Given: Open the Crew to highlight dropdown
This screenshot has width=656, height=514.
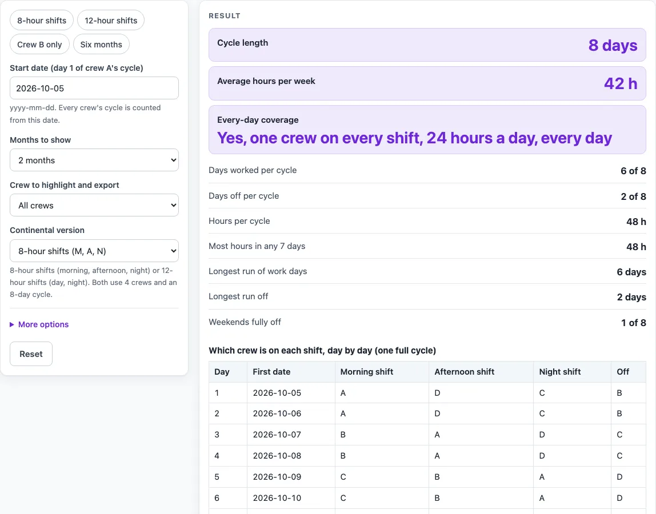Looking at the screenshot, I should [94, 206].
